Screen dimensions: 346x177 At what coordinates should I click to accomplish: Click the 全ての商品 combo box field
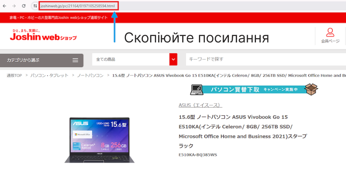pyautogui.click(x=135, y=60)
